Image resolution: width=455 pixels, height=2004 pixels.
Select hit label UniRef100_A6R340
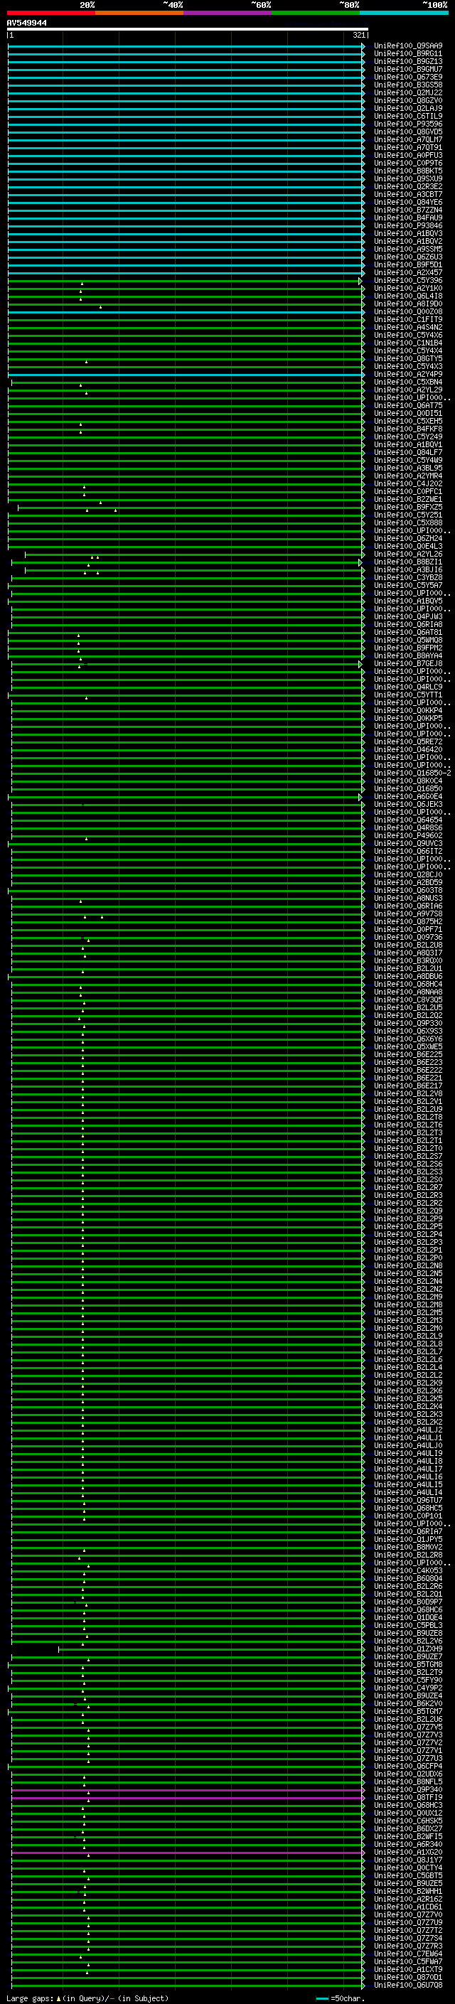[x=407, y=1844]
